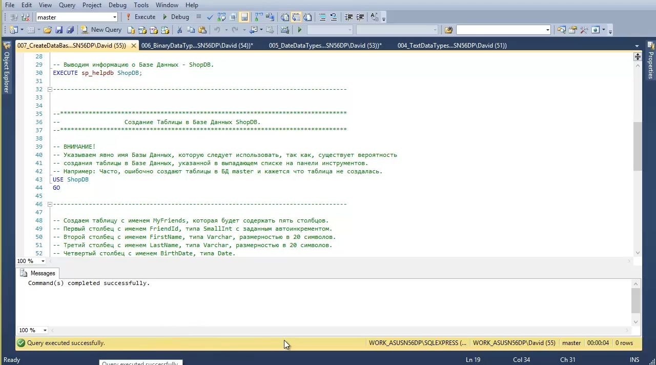Open the Properties Window toolbar icon

[572, 30]
